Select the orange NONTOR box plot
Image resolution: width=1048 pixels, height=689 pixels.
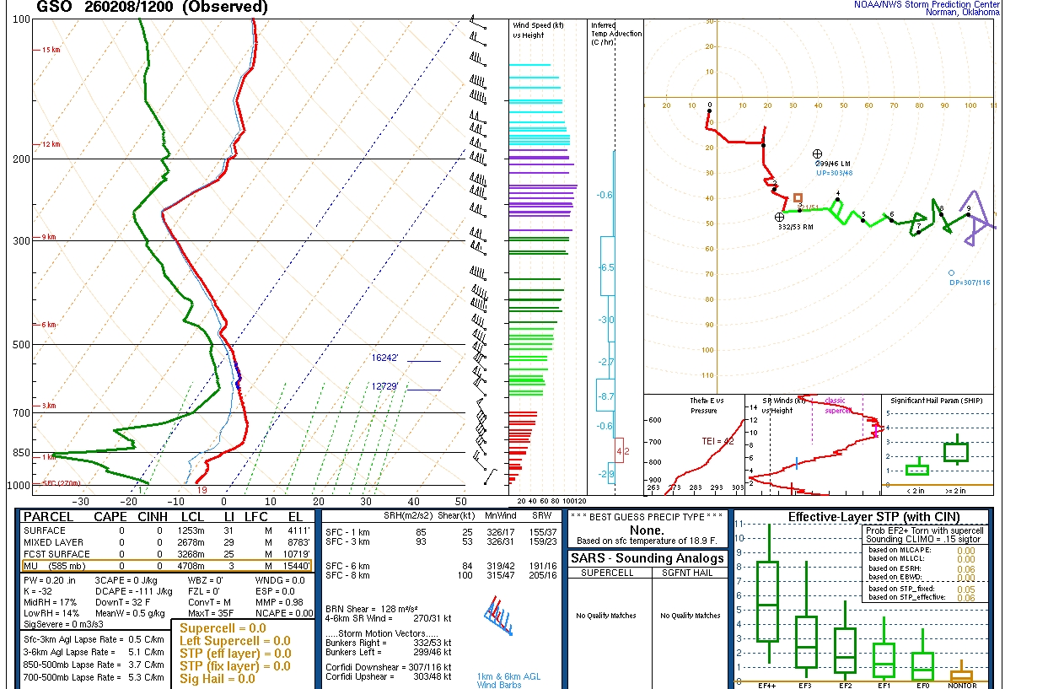[x=961, y=676]
